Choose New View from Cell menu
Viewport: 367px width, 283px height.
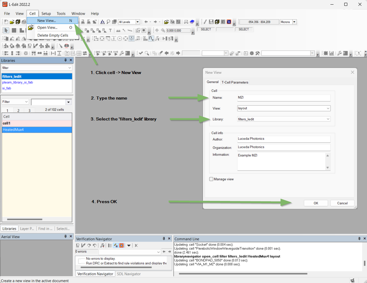click(46, 21)
